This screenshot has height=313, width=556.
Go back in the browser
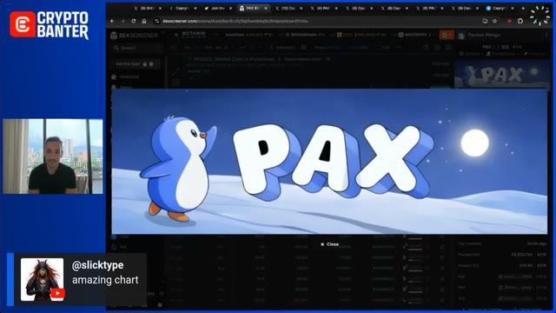click(x=112, y=21)
